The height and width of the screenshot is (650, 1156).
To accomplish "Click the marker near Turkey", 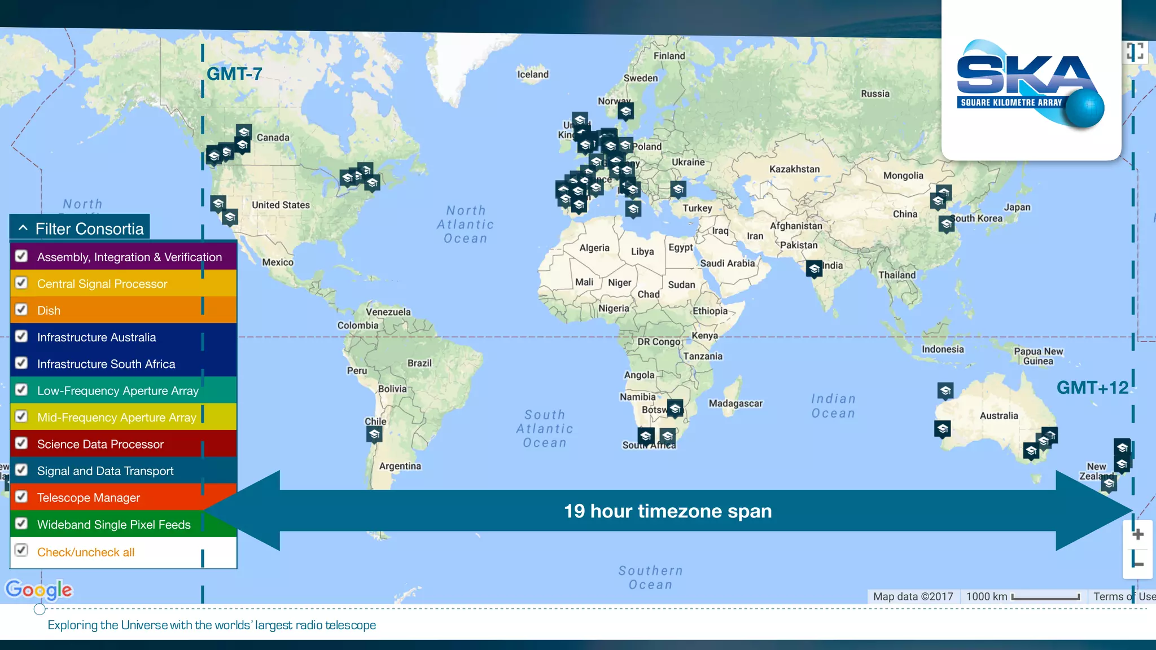I will (678, 189).
